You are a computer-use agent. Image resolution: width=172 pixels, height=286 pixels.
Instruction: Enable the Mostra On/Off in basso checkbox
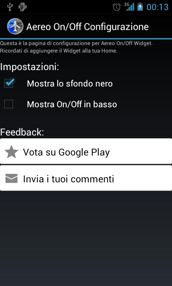(x=9, y=104)
